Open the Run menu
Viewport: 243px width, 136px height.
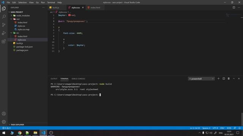(43, 3)
